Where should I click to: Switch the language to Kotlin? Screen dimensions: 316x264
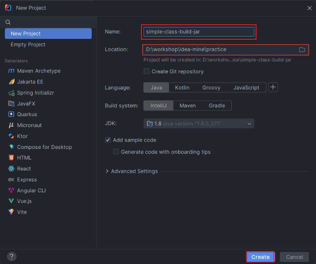pyautogui.click(x=182, y=87)
